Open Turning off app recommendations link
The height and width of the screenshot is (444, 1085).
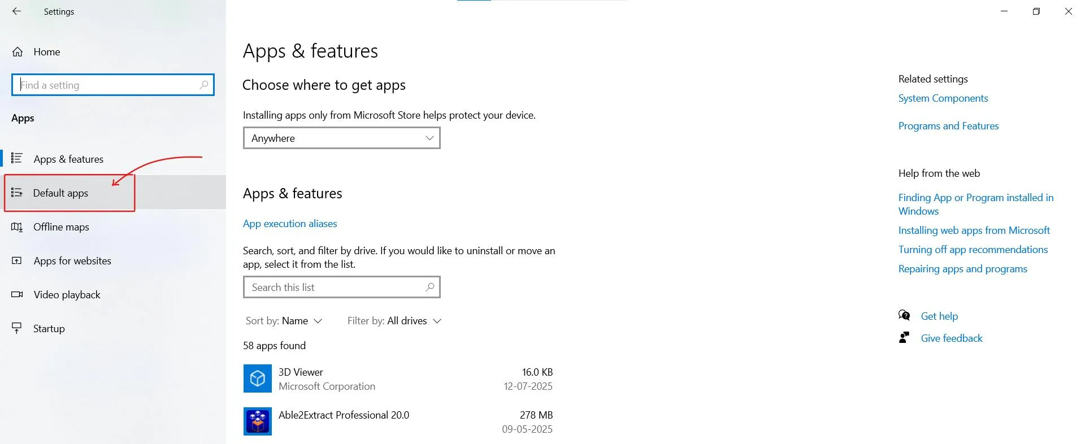pyautogui.click(x=973, y=250)
